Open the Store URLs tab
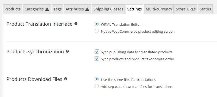Viewport: 217px width, 97px height. coord(186,9)
